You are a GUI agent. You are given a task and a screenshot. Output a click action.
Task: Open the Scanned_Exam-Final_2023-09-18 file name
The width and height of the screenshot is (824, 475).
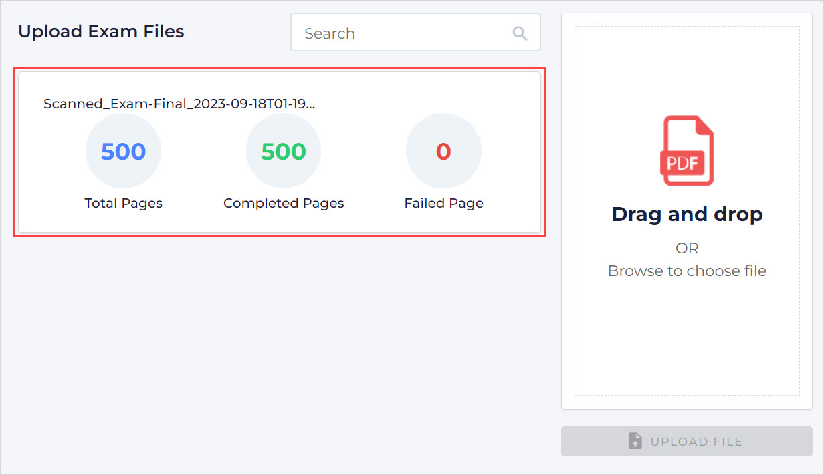pos(179,104)
